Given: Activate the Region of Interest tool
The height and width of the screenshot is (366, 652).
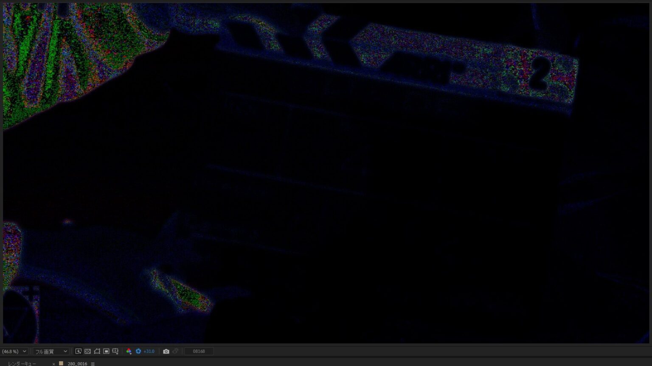Looking at the screenshot, I should (x=106, y=351).
